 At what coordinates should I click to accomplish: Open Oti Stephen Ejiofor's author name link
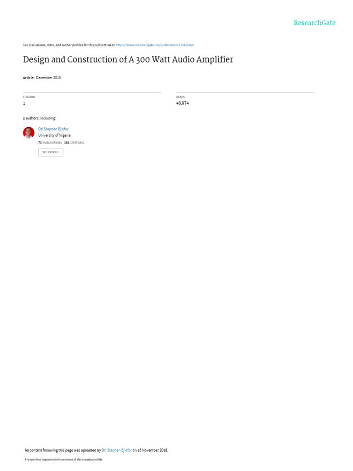(x=53, y=129)
